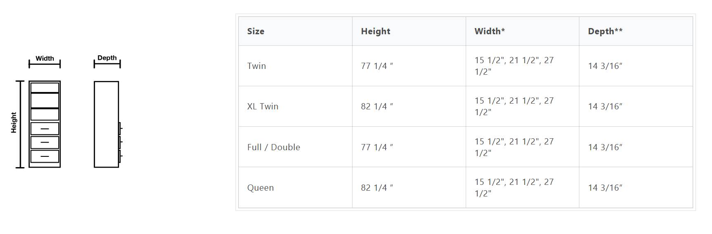Click the top drawer in the bookcase diagram
Image resolution: width=712 pixels, height=234 pixels.
point(45,128)
